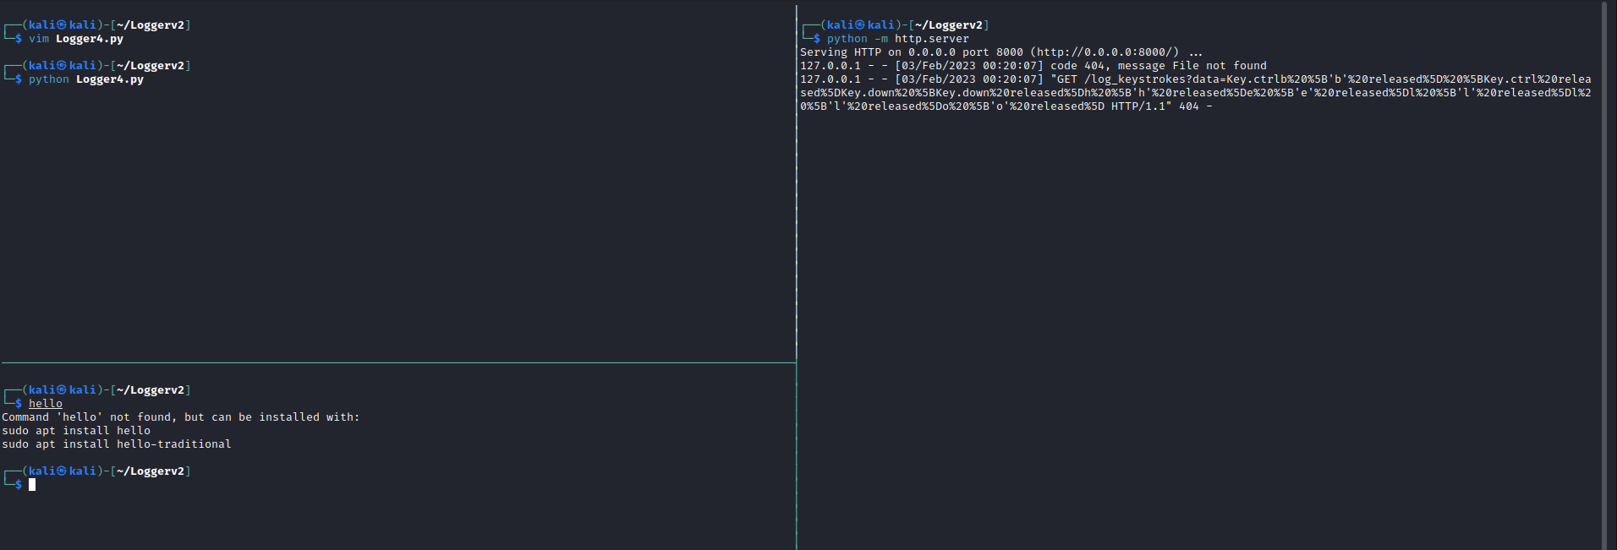Click the block cursor at the empty prompt

pyautogui.click(x=32, y=485)
